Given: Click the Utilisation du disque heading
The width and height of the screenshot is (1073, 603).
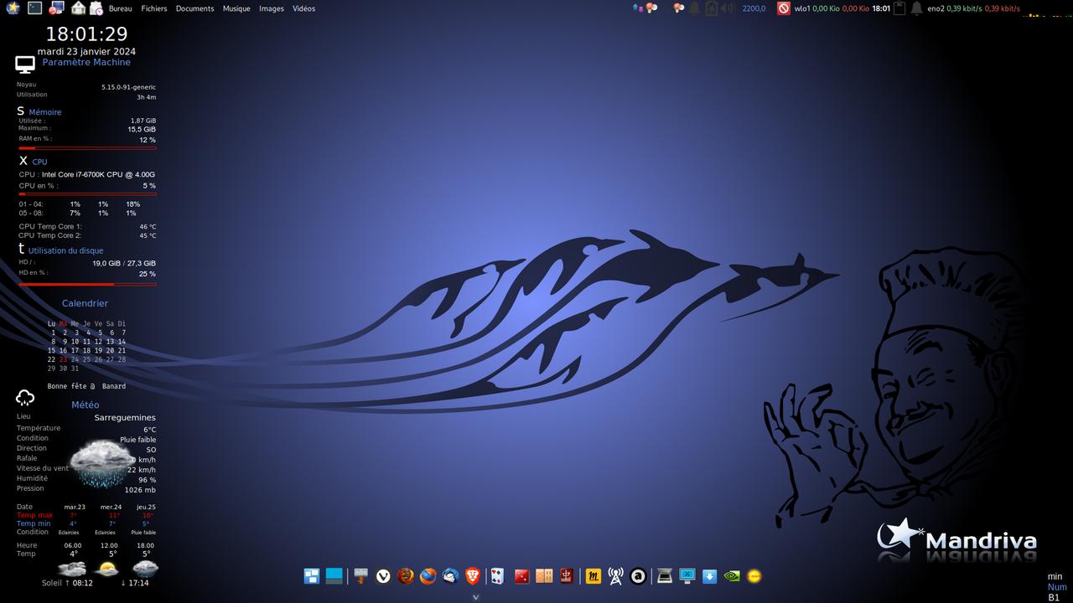Looking at the screenshot, I should point(66,250).
